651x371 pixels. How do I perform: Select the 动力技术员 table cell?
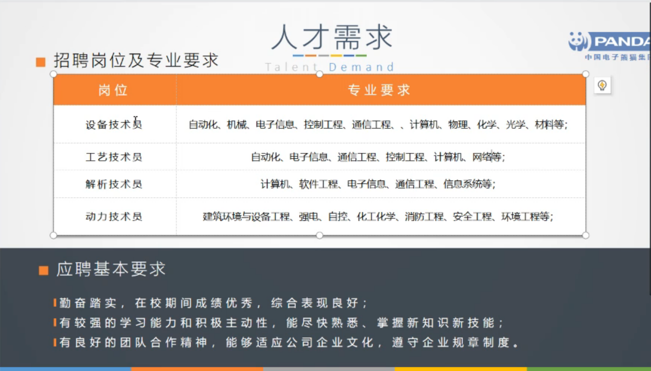[x=114, y=216]
